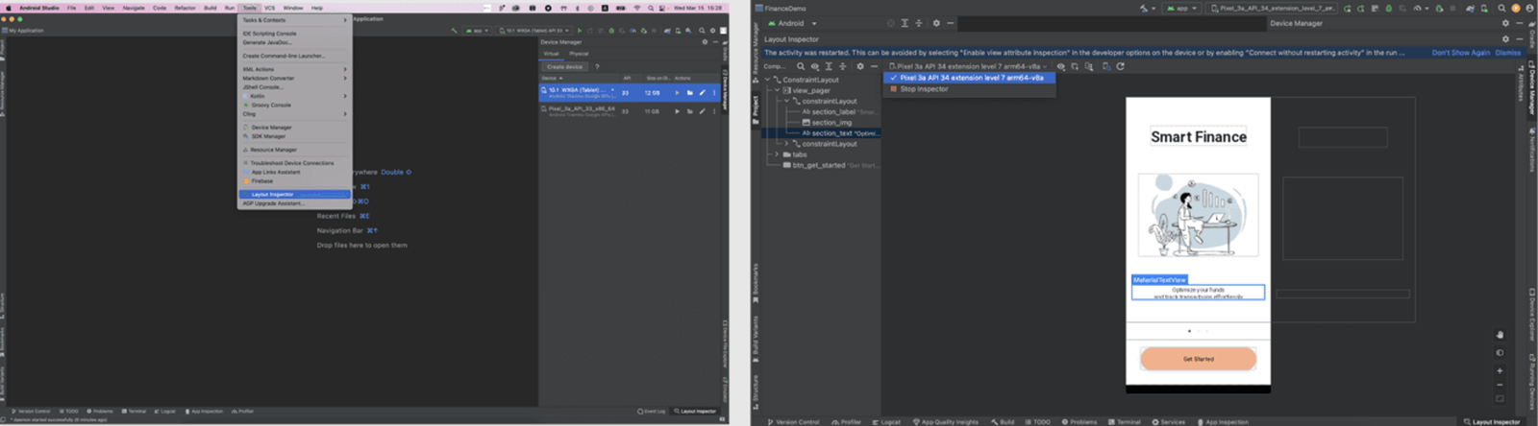
Task: Select checked Pixel 3a API 34 extension entry
Action: [x=970, y=78]
